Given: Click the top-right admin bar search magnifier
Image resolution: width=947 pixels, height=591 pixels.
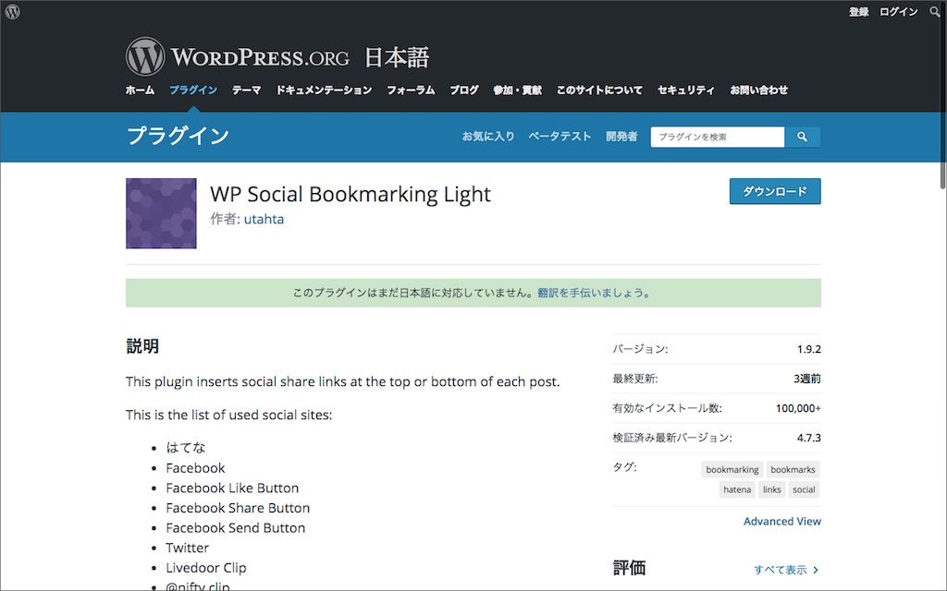Looking at the screenshot, I should tap(935, 11).
